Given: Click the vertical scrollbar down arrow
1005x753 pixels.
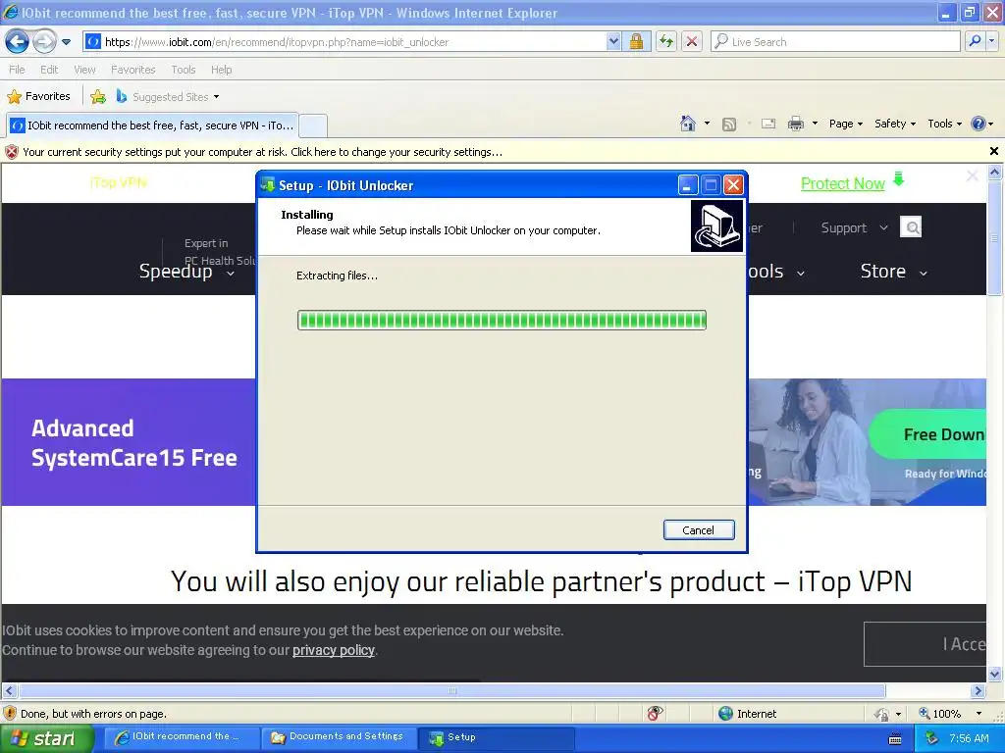Looking at the screenshot, I should coord(995,675).
